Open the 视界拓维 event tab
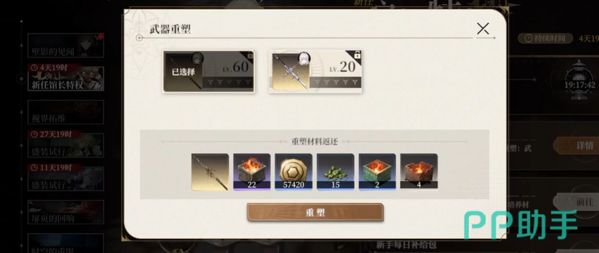The height and width of the screenshot is (253, 599). pos(66,112)
